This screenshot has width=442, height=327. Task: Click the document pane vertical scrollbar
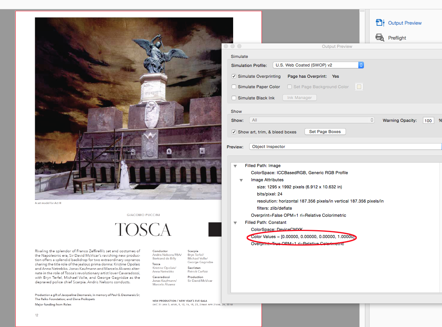tap(362, 168)
